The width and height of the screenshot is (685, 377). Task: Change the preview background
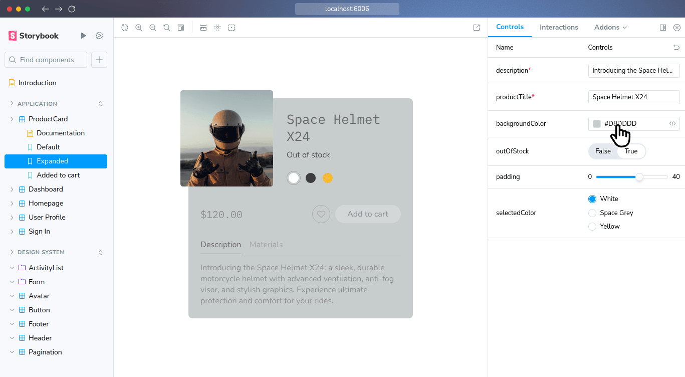click(x=181, y=28)
